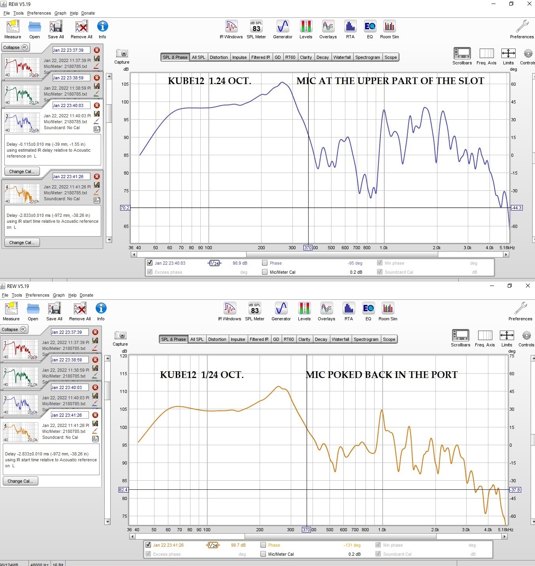Open Graph menu in upper window
The image size is (535, 566).
[60, 13]
